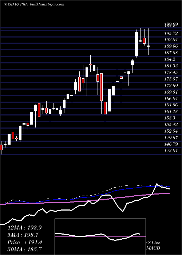Click the 161.18 price axis label
Viewport: 182px width, 255px height.
coord(171,111)
